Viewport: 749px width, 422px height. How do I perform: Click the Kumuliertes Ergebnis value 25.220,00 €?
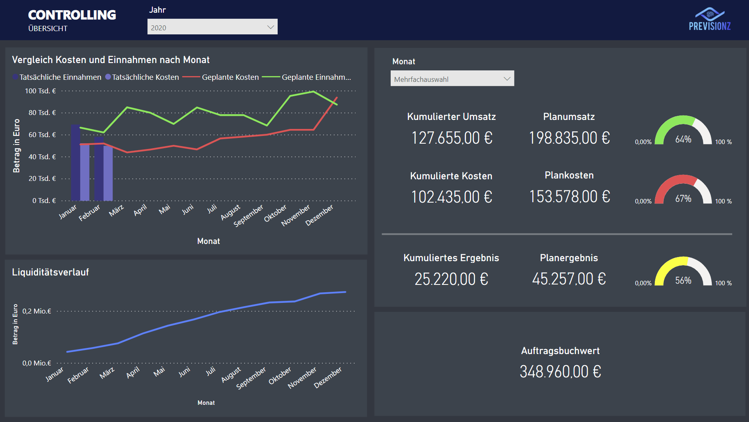click(x=451, y=279)
